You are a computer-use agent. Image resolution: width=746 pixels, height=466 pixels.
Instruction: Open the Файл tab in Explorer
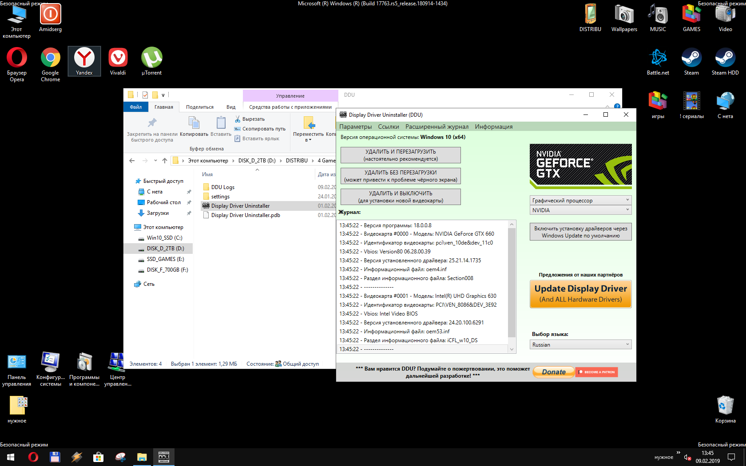pos(136,107)
